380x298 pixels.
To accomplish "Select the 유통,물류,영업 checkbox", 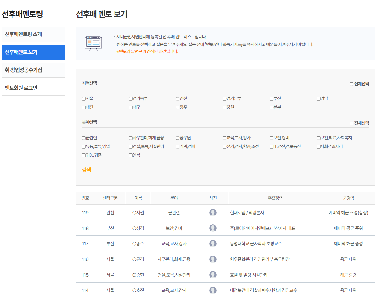I will coord(83,146).
